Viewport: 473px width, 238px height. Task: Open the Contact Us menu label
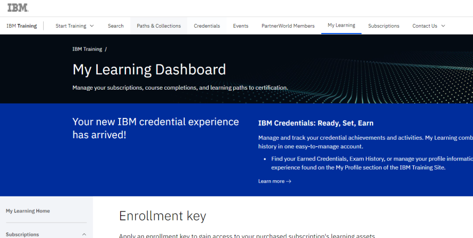(x=425, y=26)
